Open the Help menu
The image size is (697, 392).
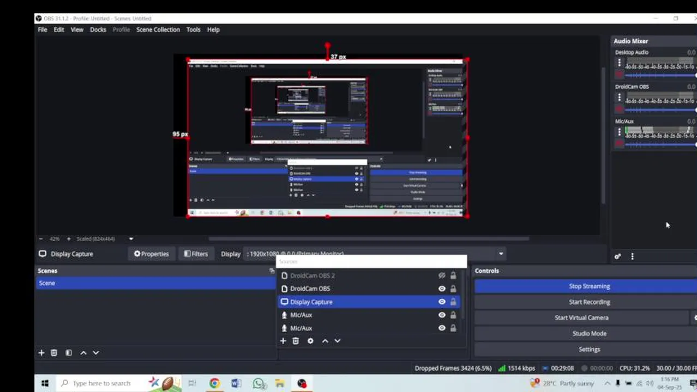(x=213, y=29)
